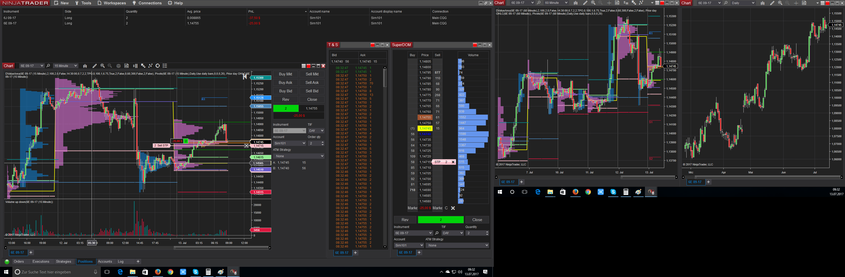Viewport: 845px width, 277px height.
Task: Show the data box in the Daily chart
Action: (804, 3)
